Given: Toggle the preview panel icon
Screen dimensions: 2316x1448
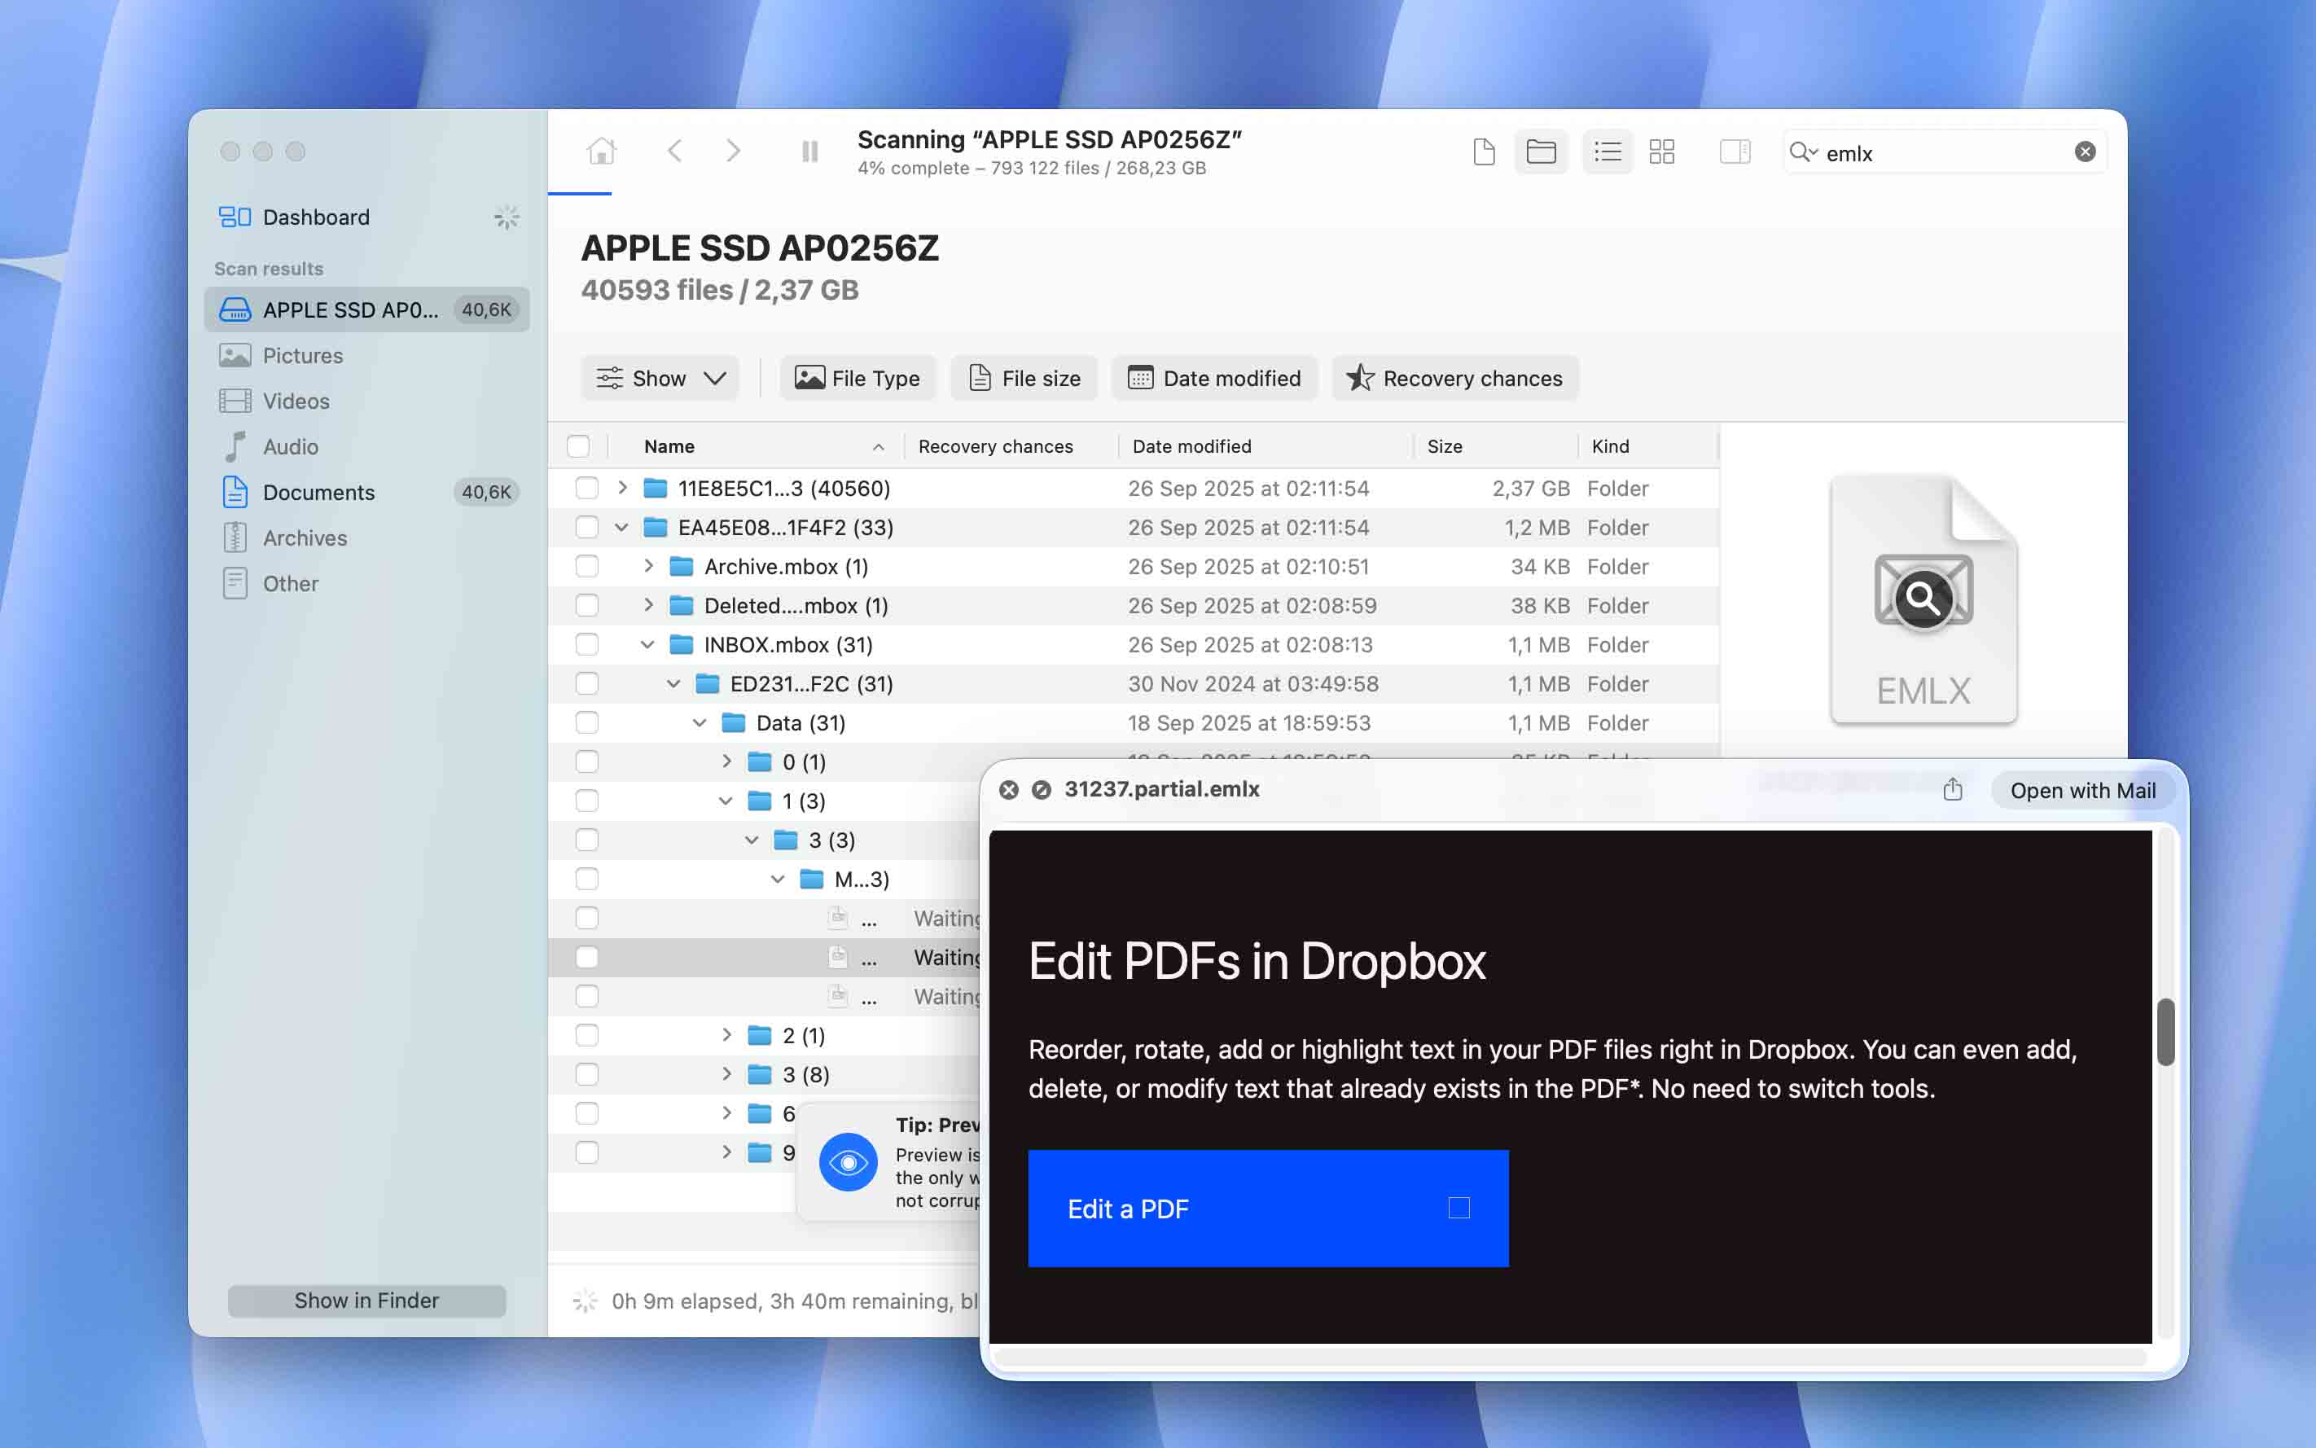Looking at the screenshot, I should (1733, 151).
